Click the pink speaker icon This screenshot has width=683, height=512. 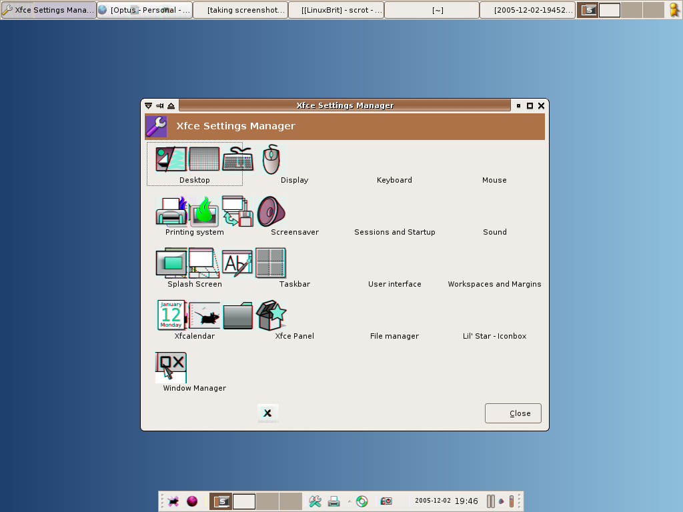tap(271, 212)
